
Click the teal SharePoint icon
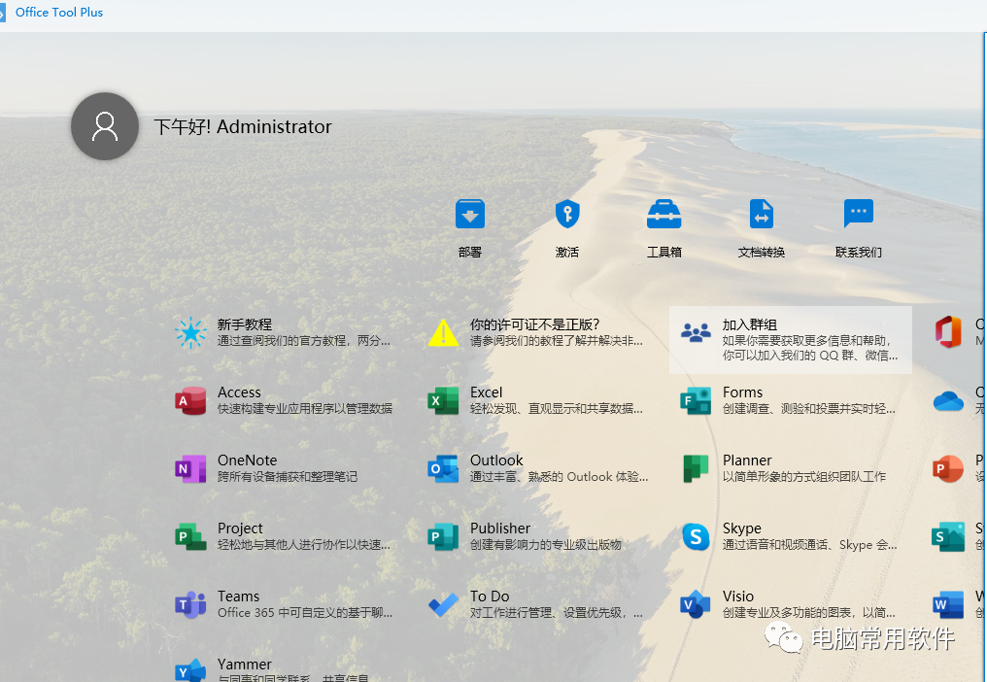948,536
